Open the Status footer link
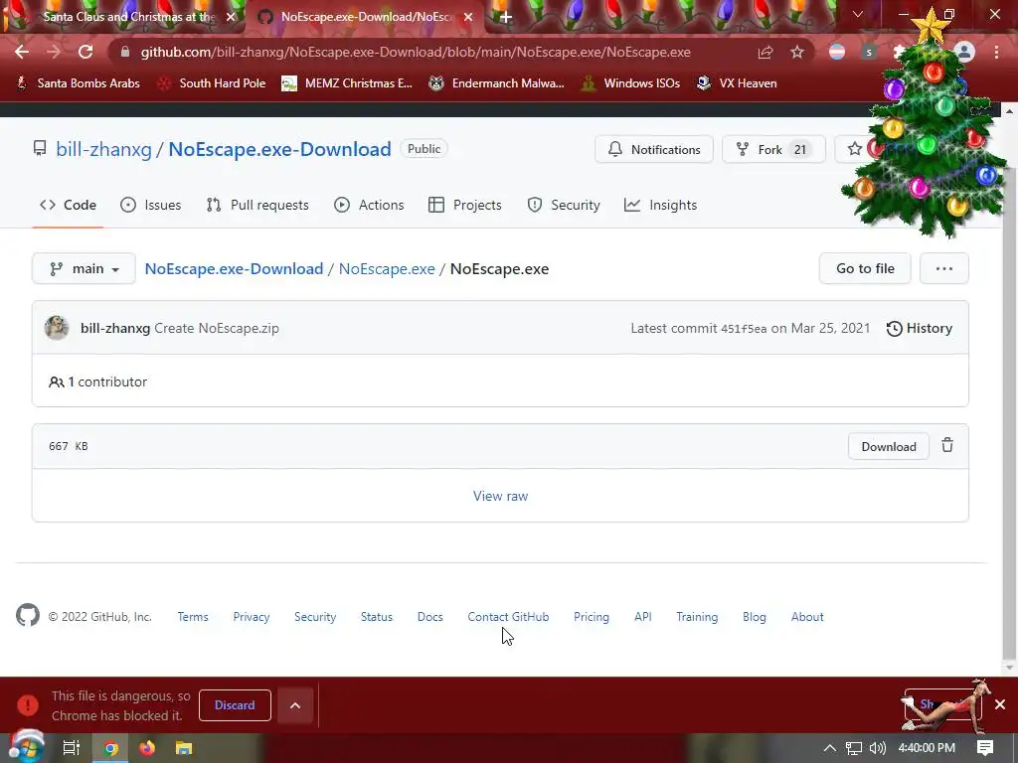1018x763 pixels. coord(377,617)
